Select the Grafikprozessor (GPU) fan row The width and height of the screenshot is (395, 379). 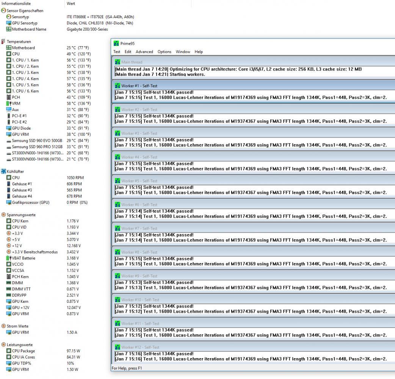[x=47, y=202]
